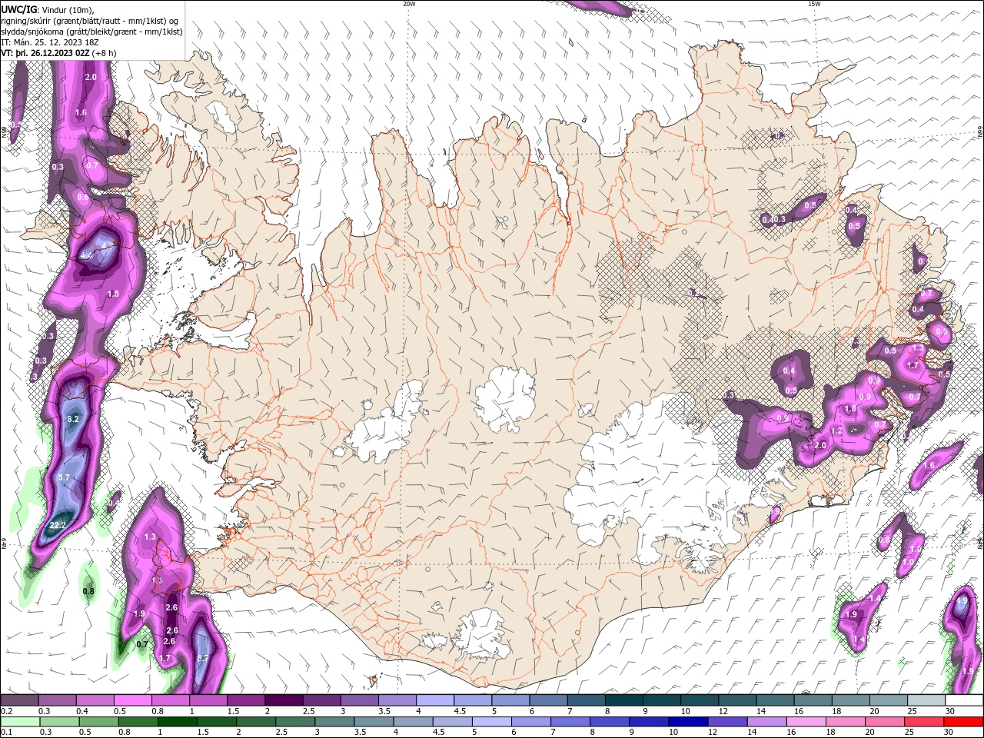Select the white swatch after 30 in top legend row
Screen dimensions: 984x738
[x=964, y=700]
